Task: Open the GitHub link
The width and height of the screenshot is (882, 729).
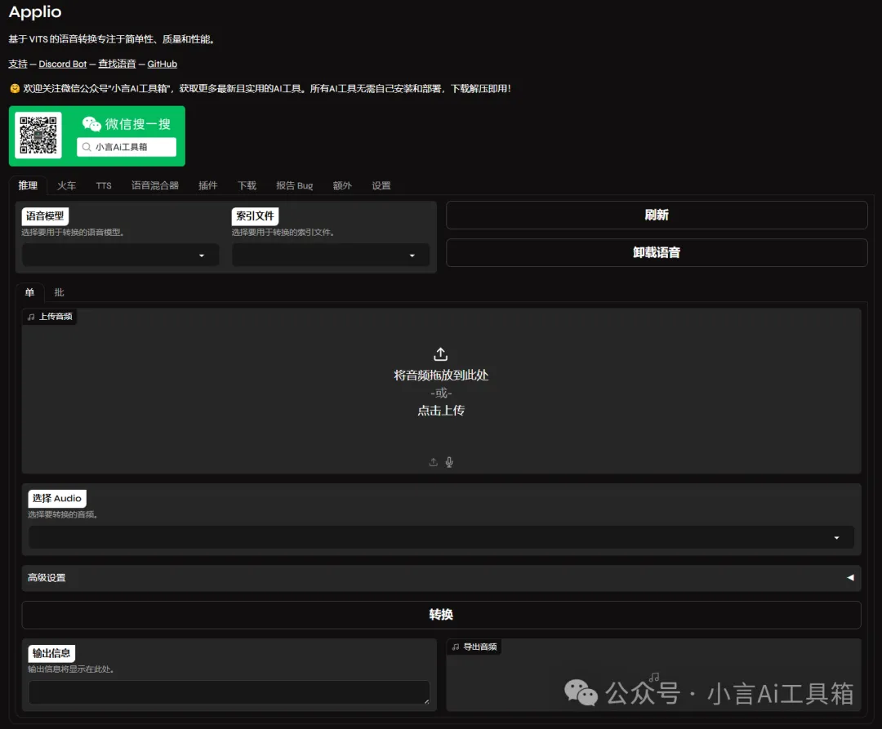Action: tap(162, 64)
